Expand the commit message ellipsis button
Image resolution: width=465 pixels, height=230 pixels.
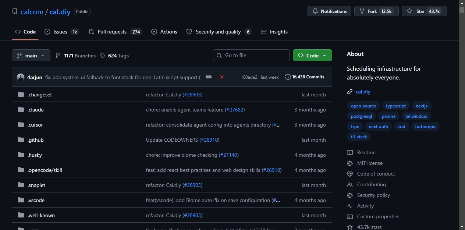tap(209, 77)
